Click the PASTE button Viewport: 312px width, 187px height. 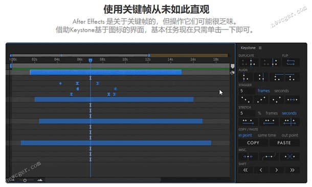[284, 143]
